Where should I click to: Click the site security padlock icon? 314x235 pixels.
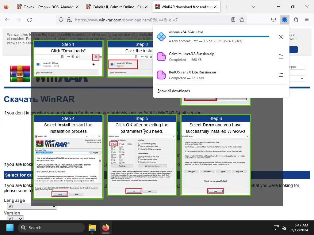(x=69, y=20)
